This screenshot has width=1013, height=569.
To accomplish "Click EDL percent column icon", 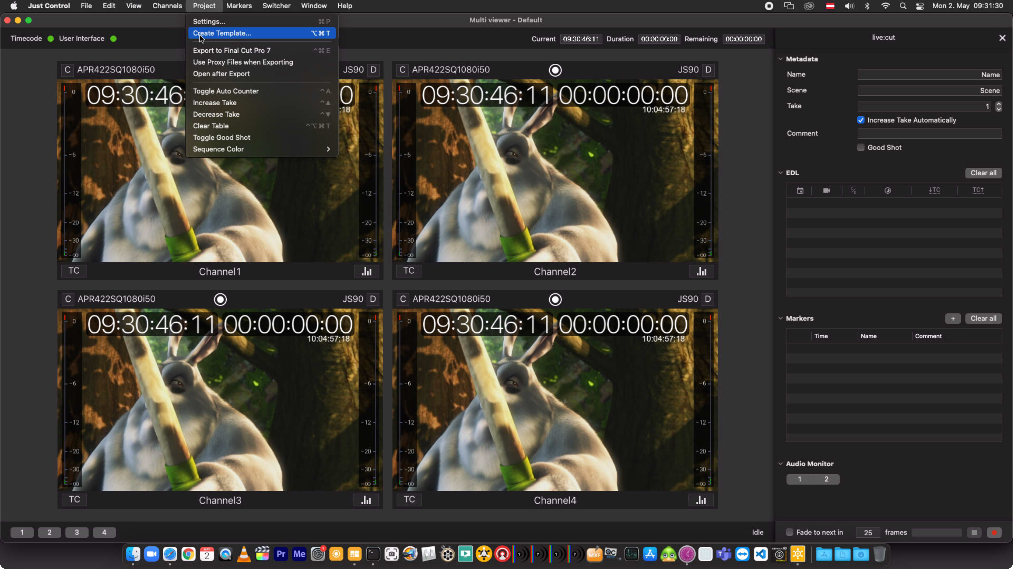I will tap(853, 191).
